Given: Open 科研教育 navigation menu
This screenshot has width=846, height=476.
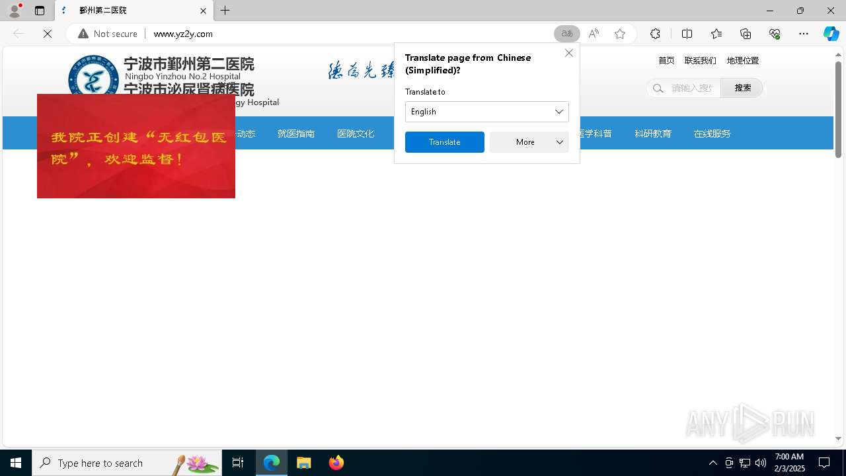Looking at the screenshot, I should (x=653, y=134).
